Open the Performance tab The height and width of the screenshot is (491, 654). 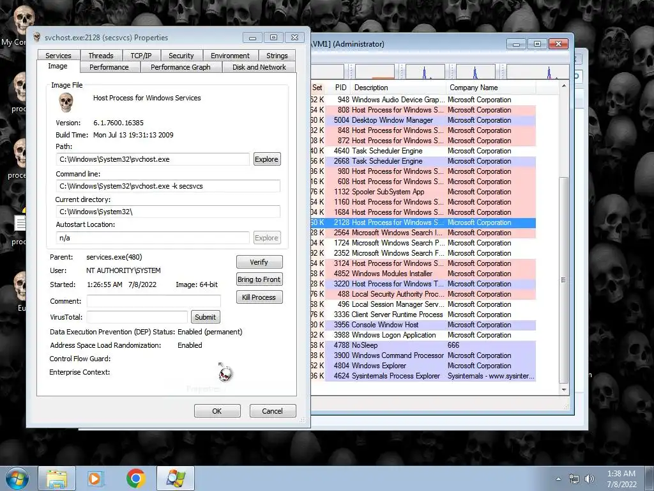(x=109, y=67)
